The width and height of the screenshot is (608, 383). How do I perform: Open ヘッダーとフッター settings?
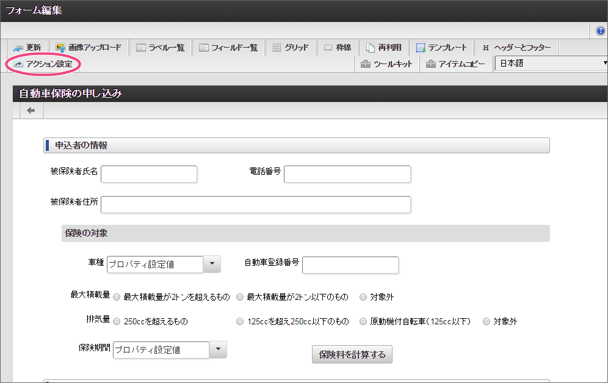(516, 48)
